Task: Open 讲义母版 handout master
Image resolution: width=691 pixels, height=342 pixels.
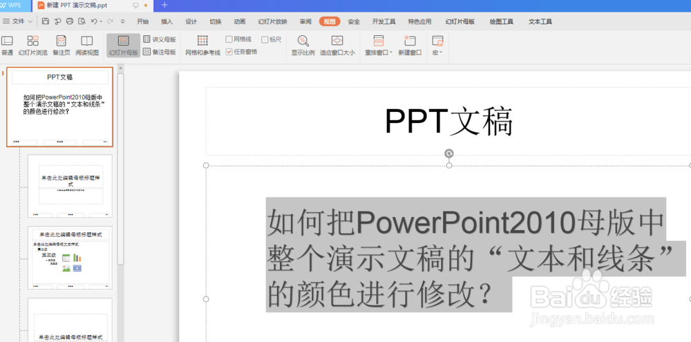Action: point(160,39)
